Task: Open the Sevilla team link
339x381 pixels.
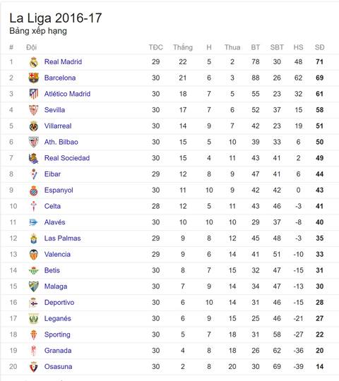Action: click(54, 110)
